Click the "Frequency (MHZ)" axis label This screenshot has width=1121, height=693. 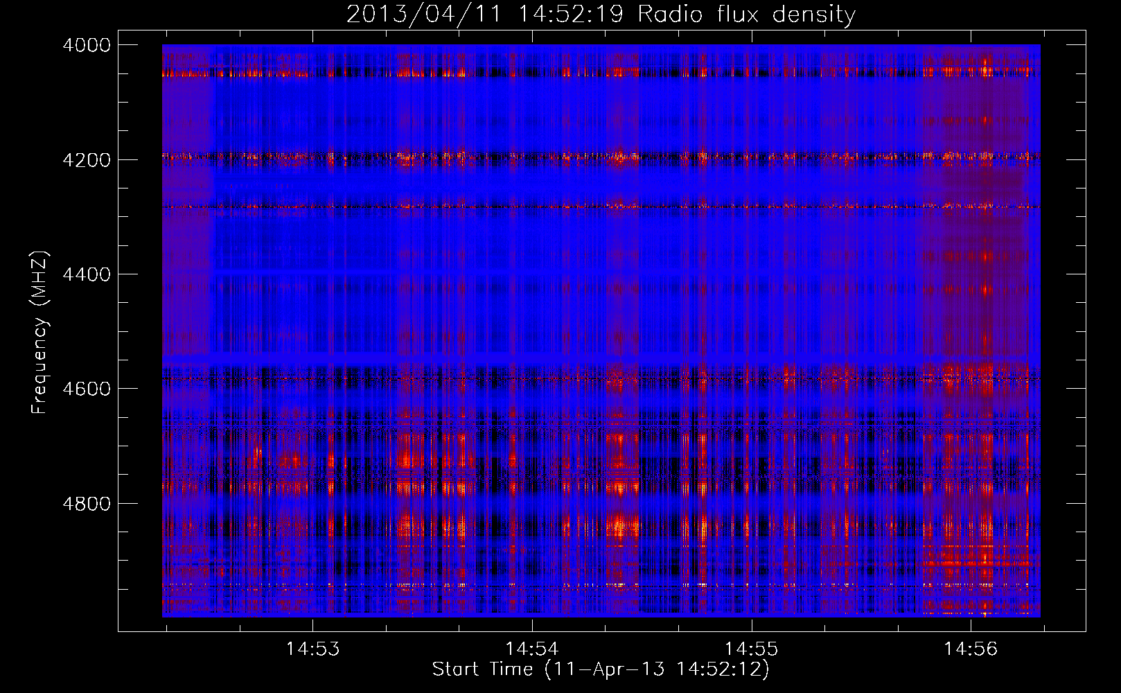coord(40,333)
